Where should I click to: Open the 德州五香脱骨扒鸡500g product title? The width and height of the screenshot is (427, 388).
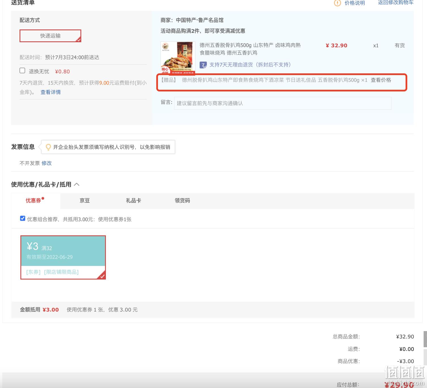point(250,49)
